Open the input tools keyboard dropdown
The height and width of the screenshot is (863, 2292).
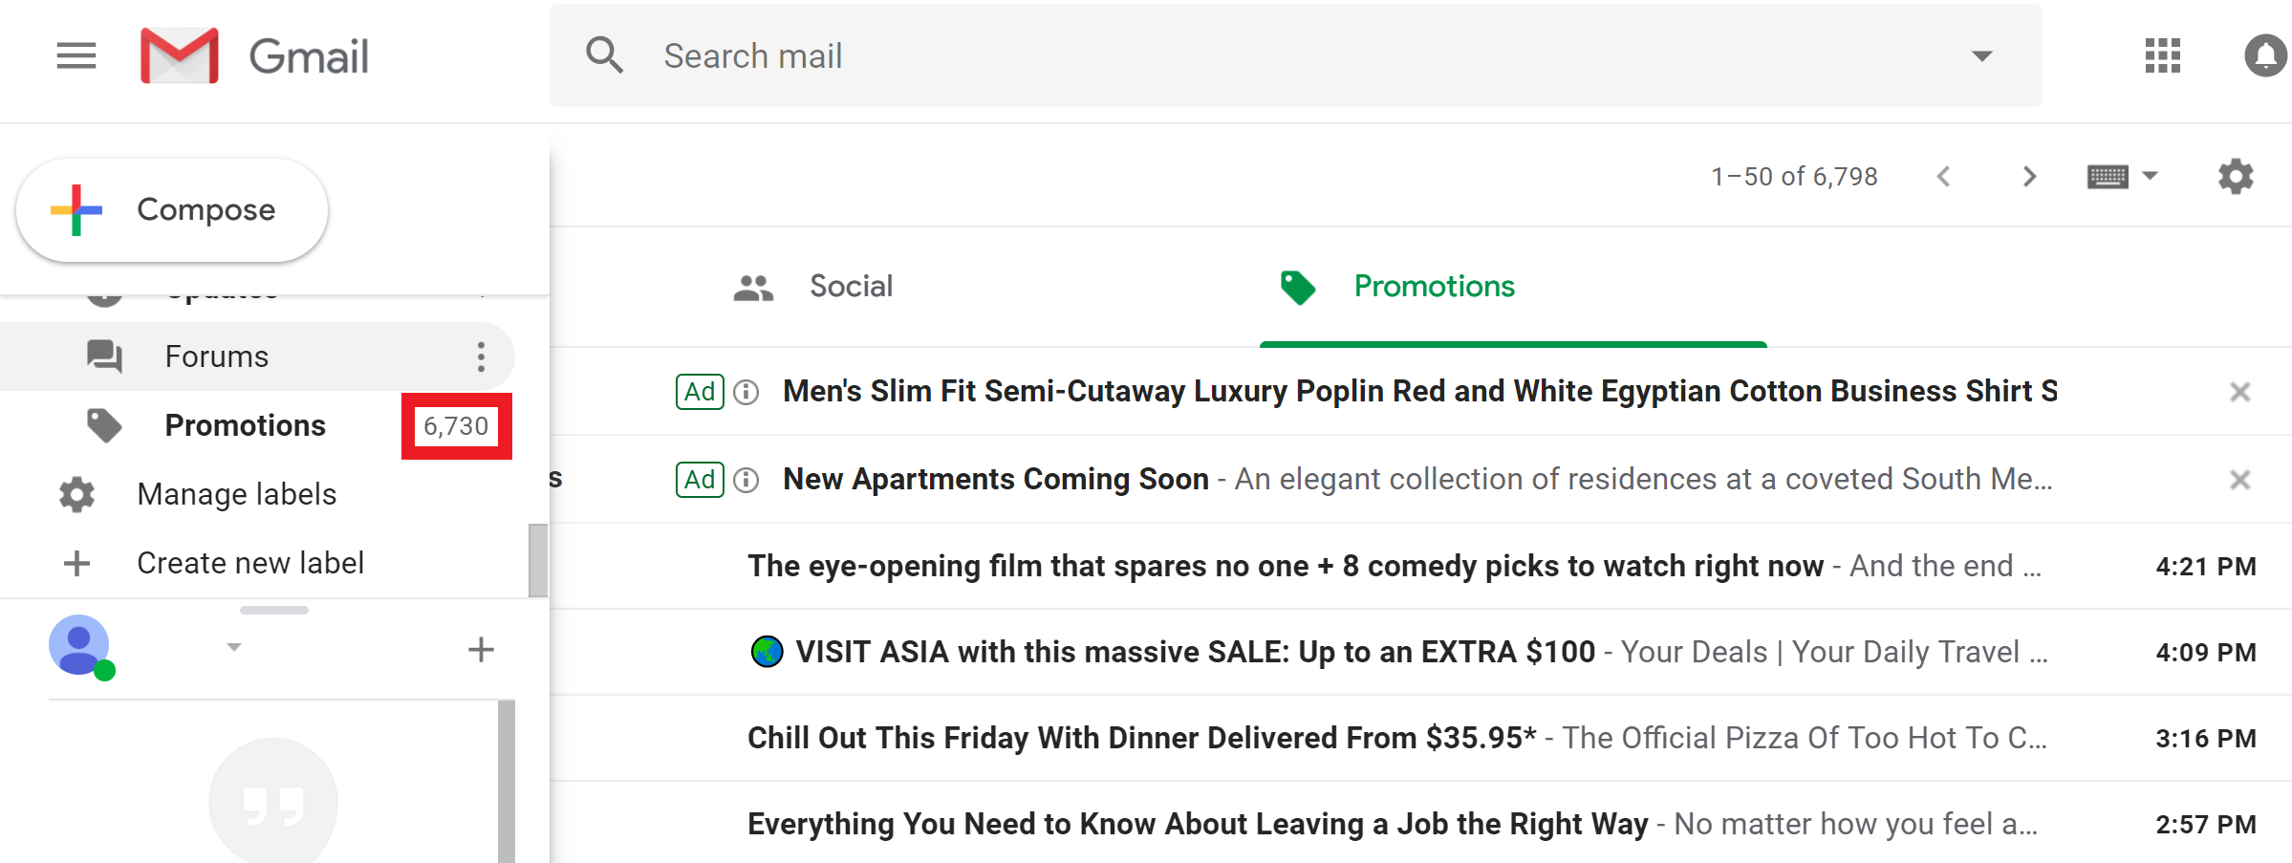2124,176
